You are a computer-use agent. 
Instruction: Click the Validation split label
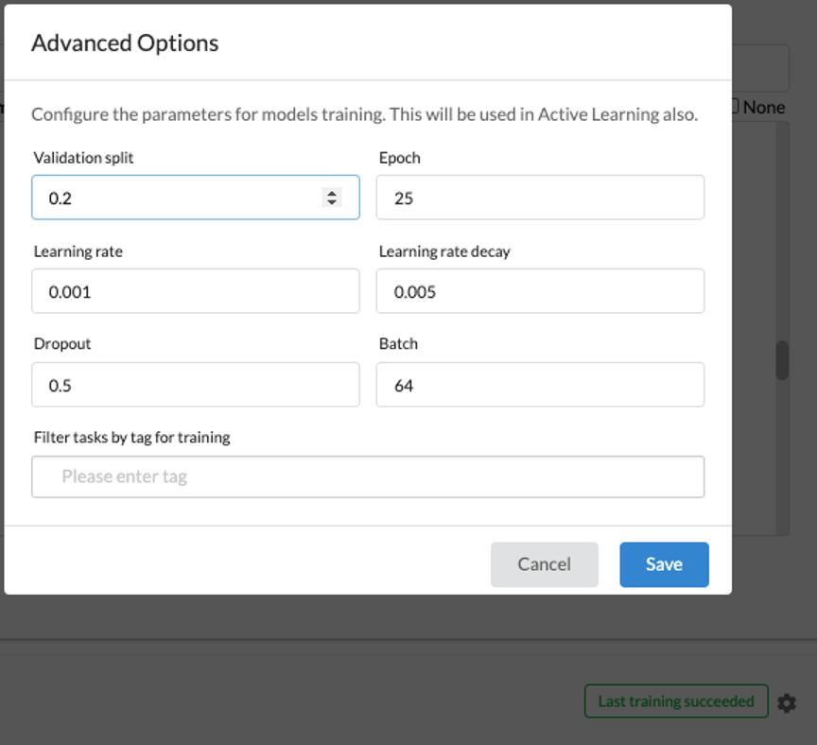pyautogui.click(x=84, y=158)
